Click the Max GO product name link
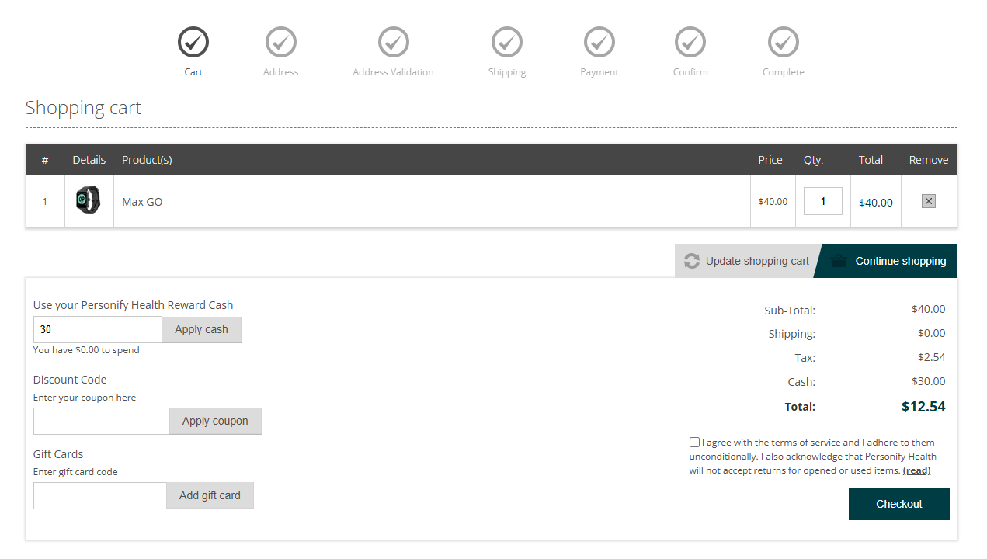The height and width of the screenshot is (559, 987). (142, 202)
